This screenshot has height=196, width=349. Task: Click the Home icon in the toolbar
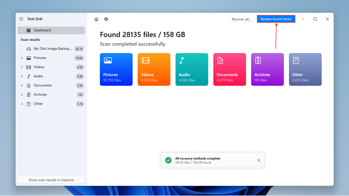[96, 19]
